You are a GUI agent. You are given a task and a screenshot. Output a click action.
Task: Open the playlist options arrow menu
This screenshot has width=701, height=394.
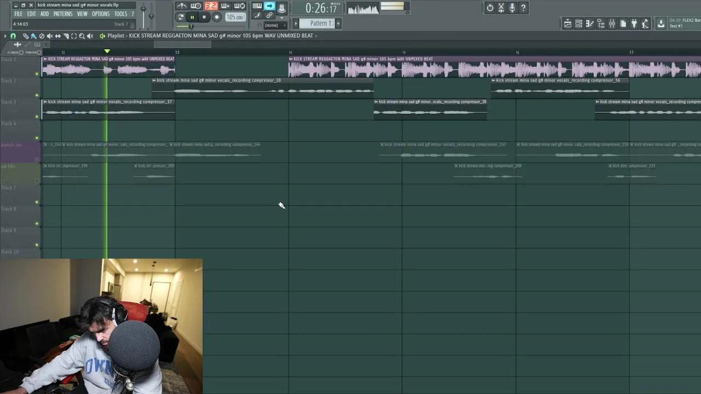click(x=5, y=36)
